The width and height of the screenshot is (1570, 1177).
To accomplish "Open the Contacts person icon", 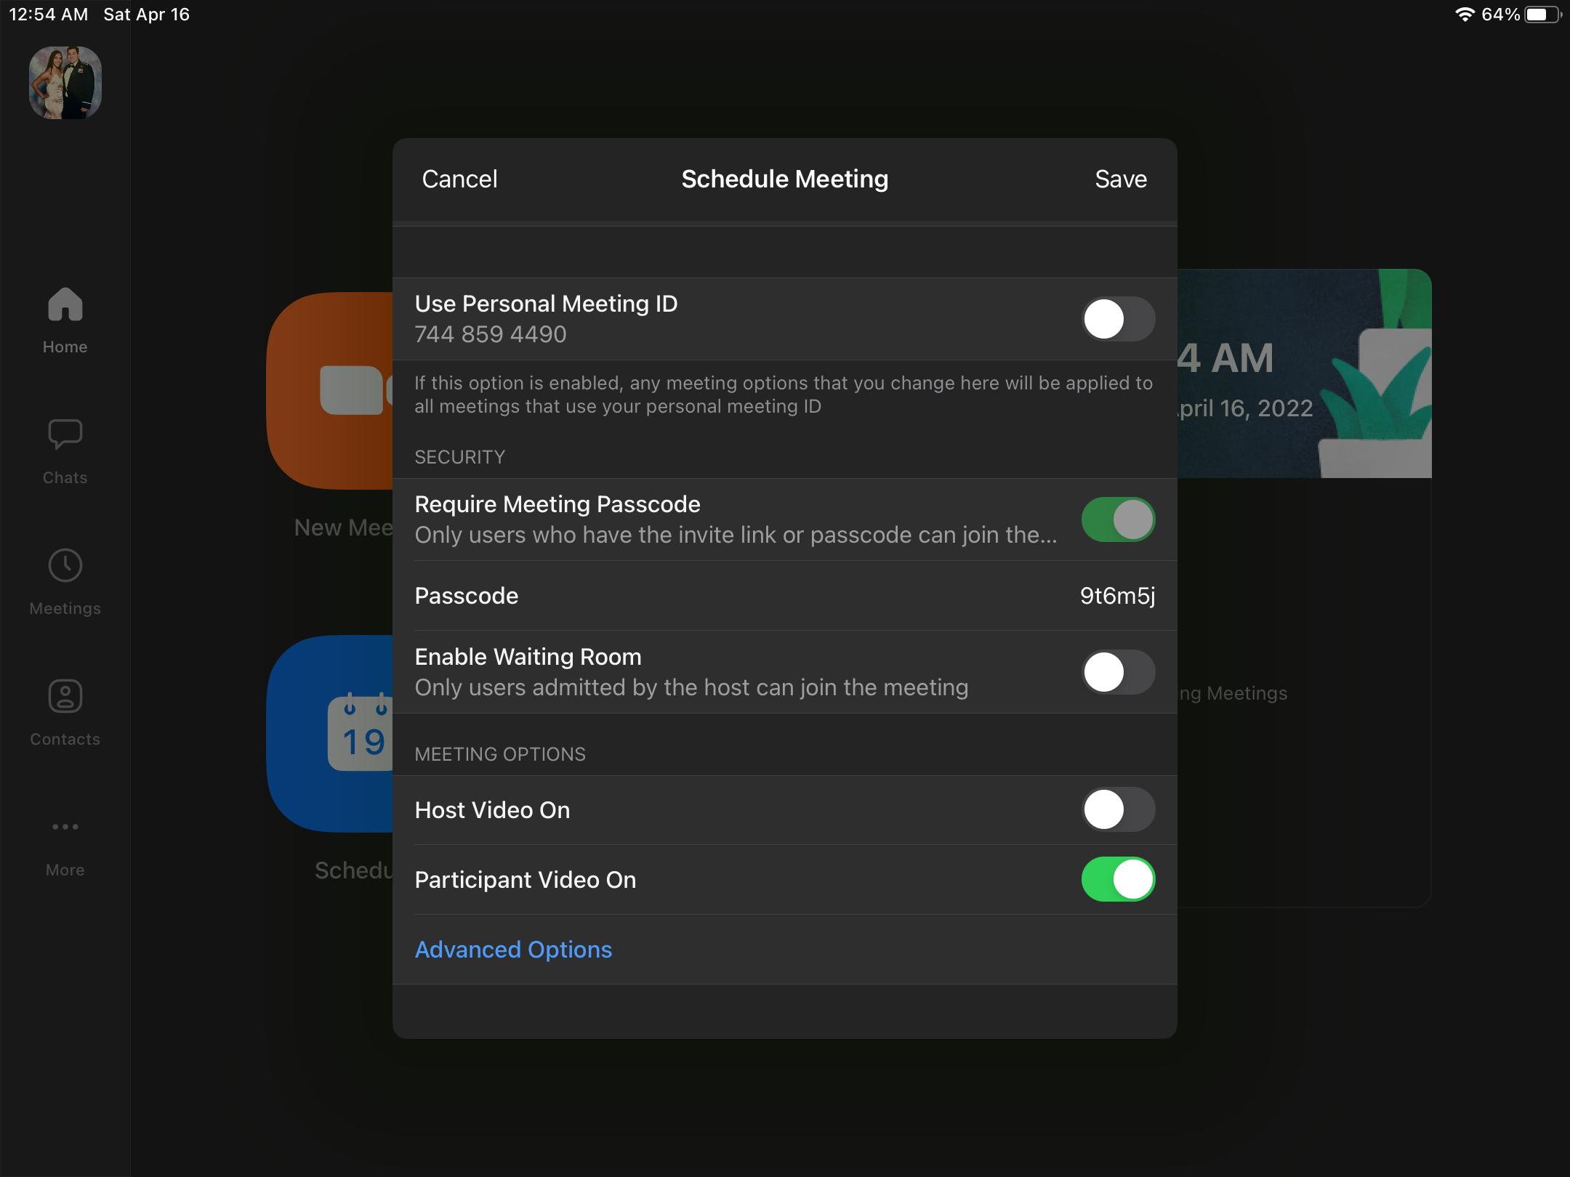I will pyautogui.click(x=65, y=697).
